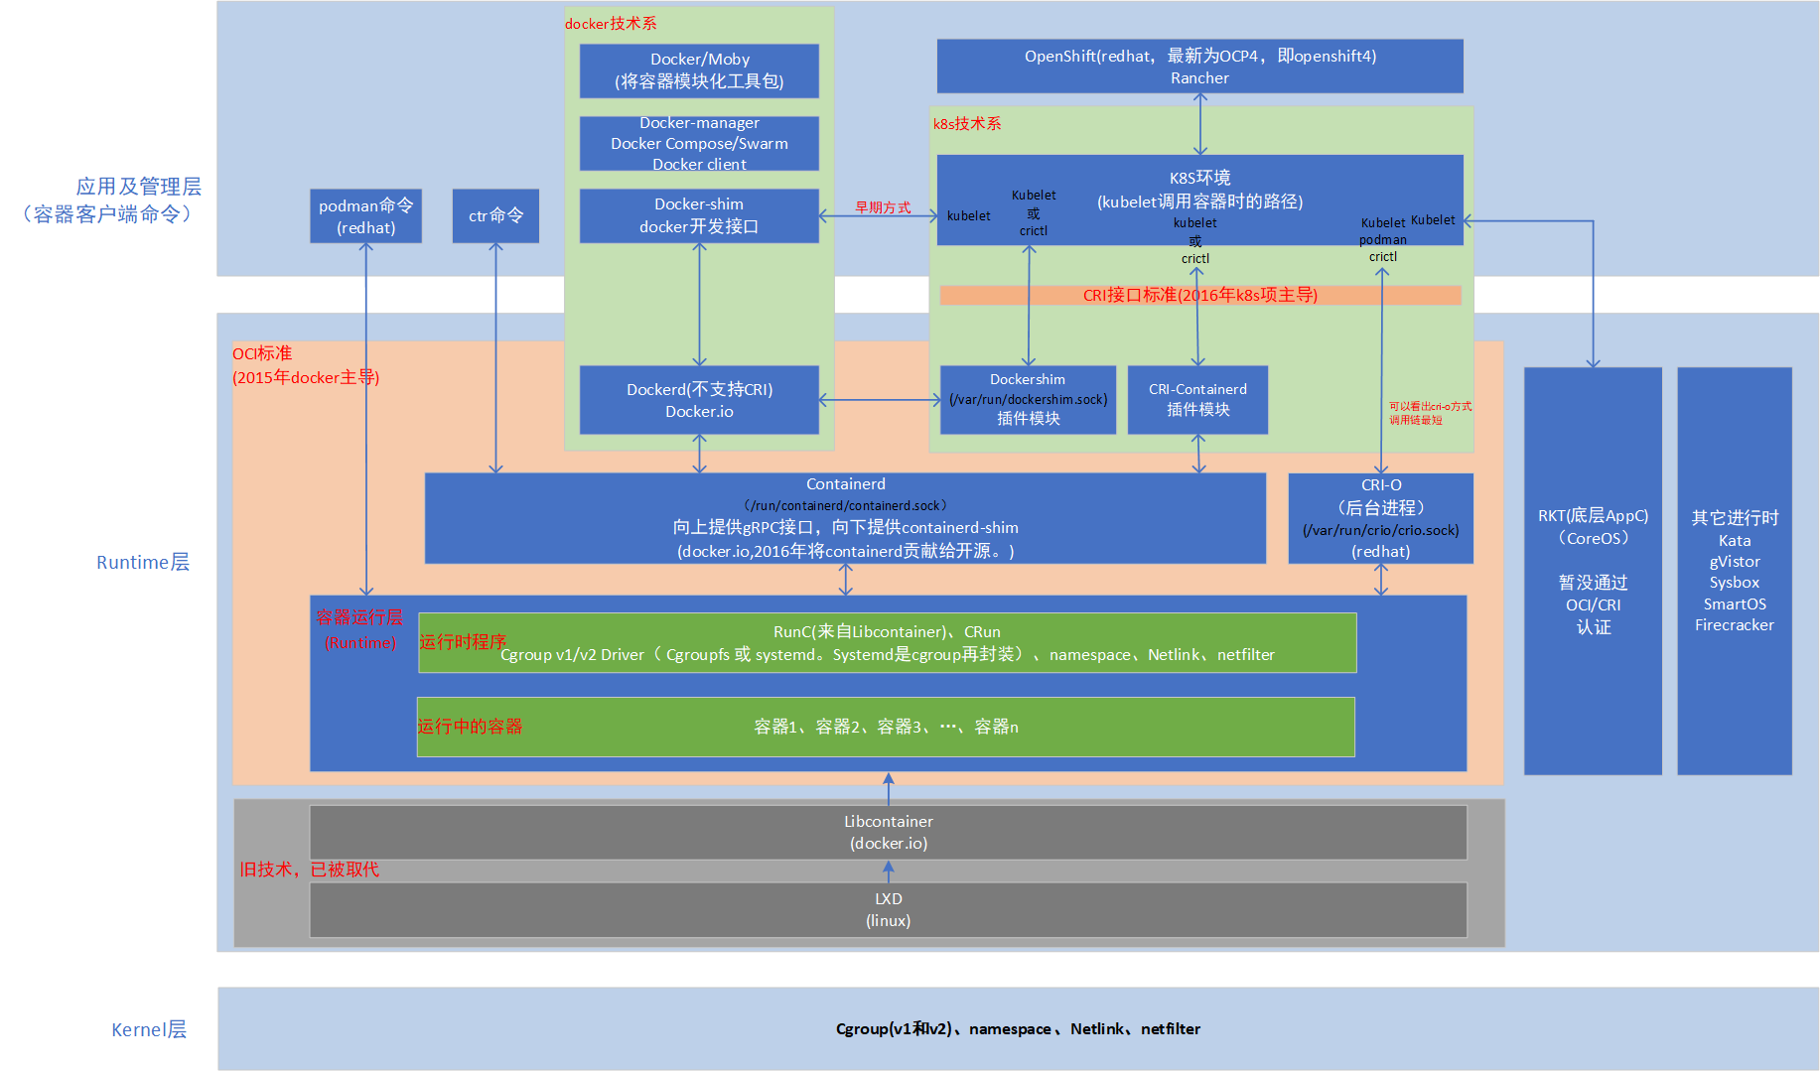Image resolution: width=1820 pixels, height=1071 pixels.
Task: Click the k8s技术系 red label
Action: (x=967, y=124)
